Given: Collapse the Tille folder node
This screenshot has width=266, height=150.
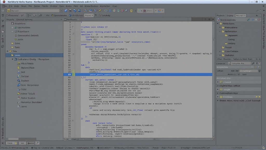Looking at the screenshot, I should coord(8,51).
